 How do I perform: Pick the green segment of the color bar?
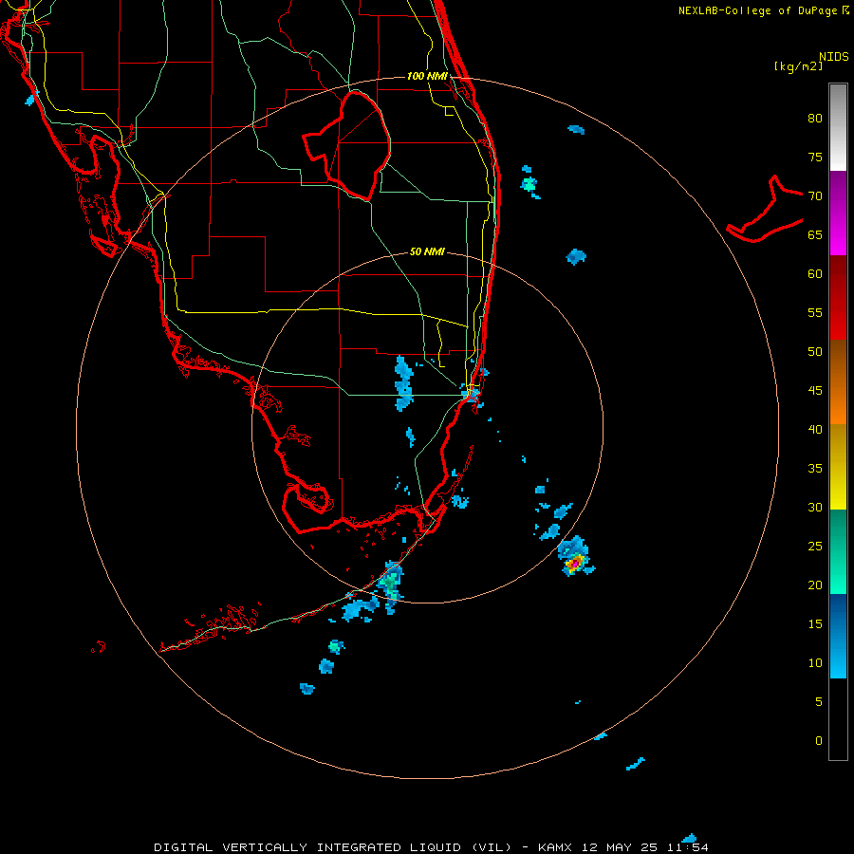coord(838,551)
